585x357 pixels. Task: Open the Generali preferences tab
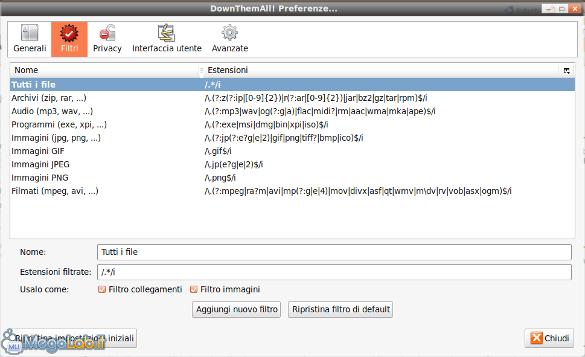click(x=30, y=39)
